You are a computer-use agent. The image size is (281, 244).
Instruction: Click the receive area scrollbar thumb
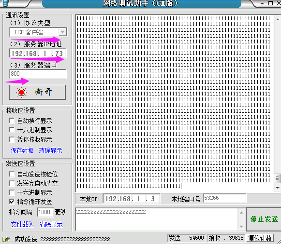[x=278, y=178]
